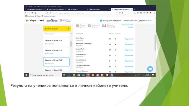Open the Firefox hamburger menu

tap(154, 13)
